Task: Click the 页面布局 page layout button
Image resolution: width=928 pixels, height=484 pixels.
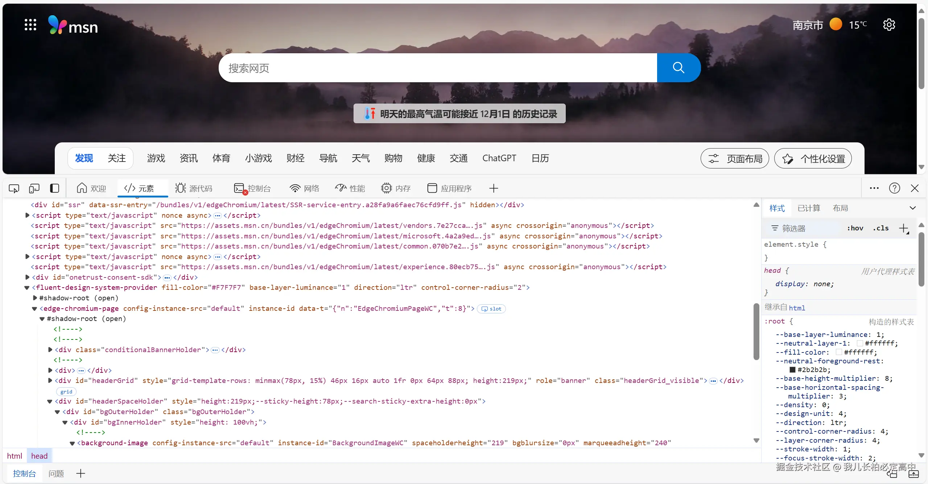Action: tap(735, 159)
